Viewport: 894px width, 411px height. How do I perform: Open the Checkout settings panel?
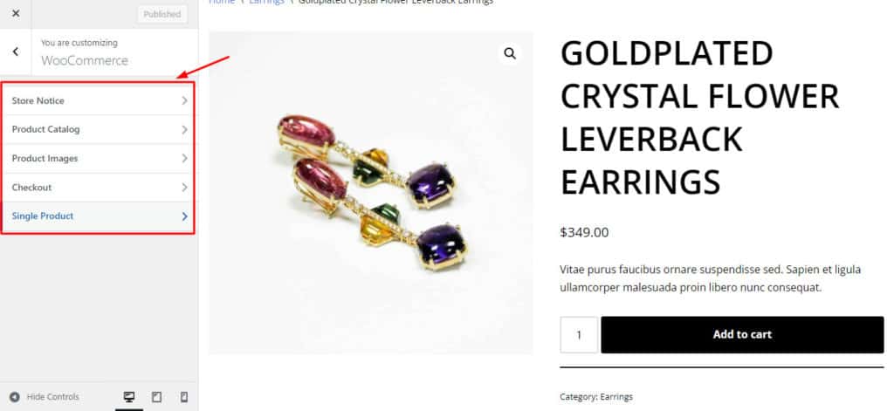point(32,188)
